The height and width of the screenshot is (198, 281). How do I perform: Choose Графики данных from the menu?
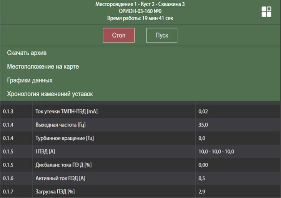(x=30, y=80)
